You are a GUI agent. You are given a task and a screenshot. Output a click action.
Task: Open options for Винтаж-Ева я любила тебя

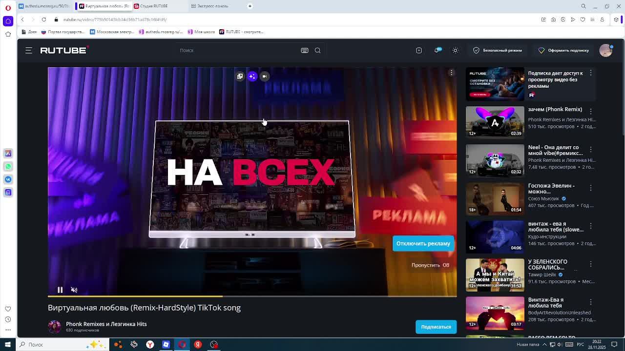click(591, 302)
